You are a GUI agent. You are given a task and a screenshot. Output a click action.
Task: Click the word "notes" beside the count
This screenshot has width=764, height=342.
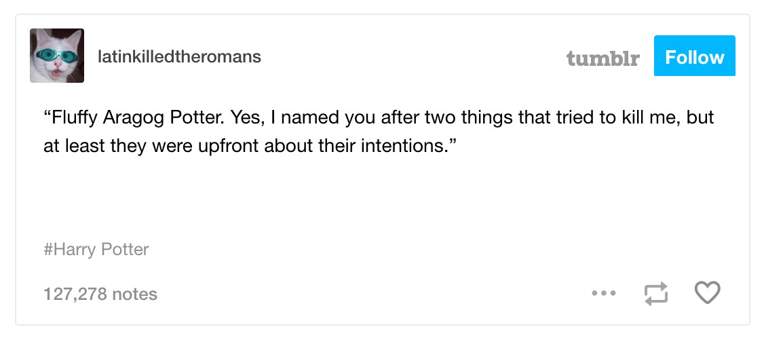coord(134,294)
